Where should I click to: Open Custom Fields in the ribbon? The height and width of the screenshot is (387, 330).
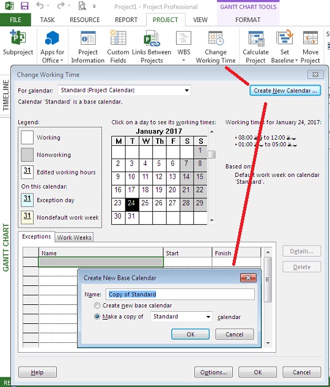[118, 39]
